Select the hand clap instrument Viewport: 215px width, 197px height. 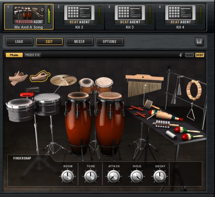18,78
